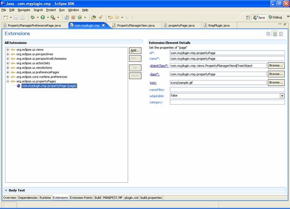Viewport: 290px width, 209px height.
Task: Click Browse next to icon field
Action: (x=276, y=82)
